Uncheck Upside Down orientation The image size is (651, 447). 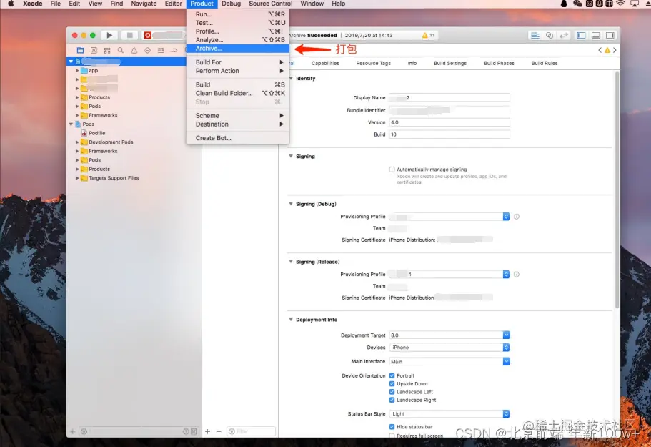(x=392, y=384)
